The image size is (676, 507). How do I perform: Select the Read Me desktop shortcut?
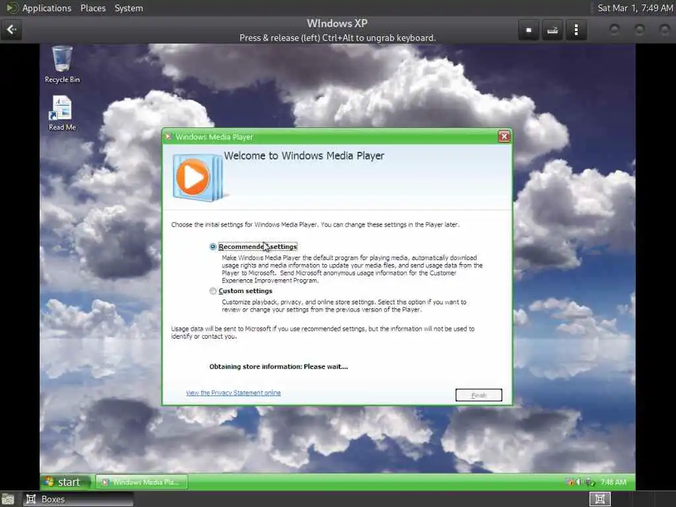coord(62,113)
